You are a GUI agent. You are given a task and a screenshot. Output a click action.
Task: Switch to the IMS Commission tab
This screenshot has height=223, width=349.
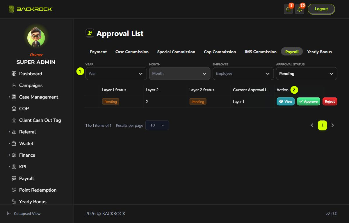pos(261,52)
